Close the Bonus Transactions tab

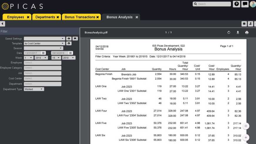98,17
